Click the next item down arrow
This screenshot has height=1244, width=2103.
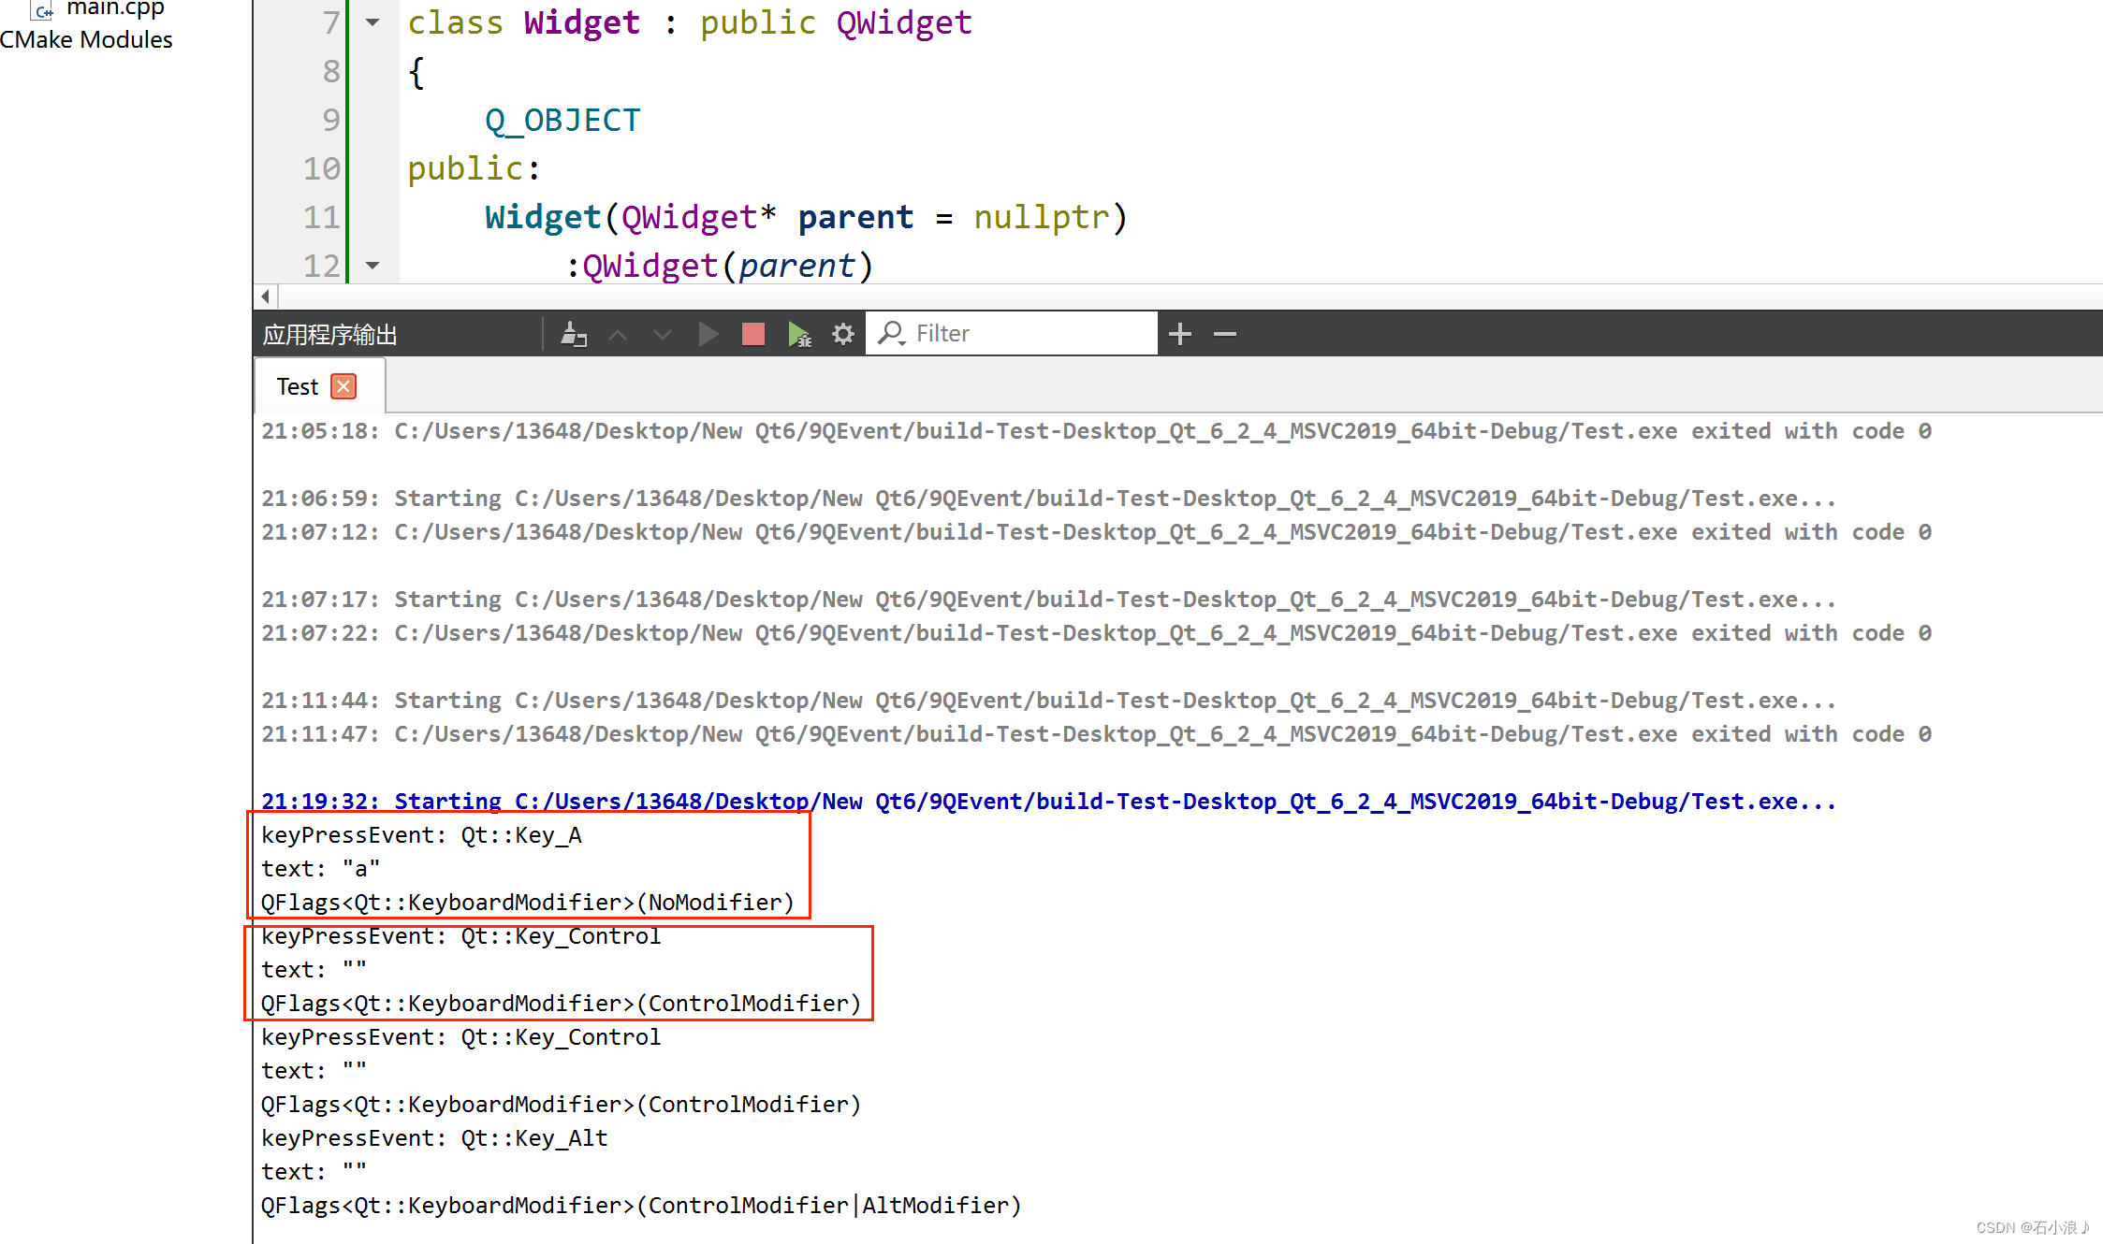point(662,334)
